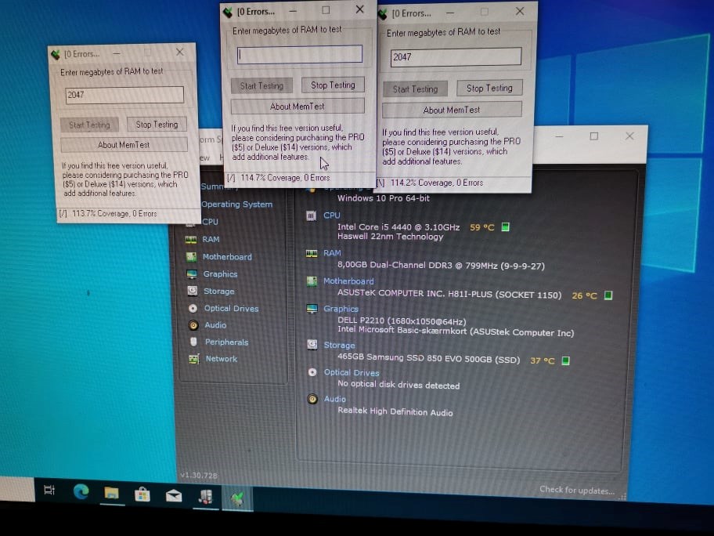Open the Audio heading link in the summary

click(x=335, y=399)
